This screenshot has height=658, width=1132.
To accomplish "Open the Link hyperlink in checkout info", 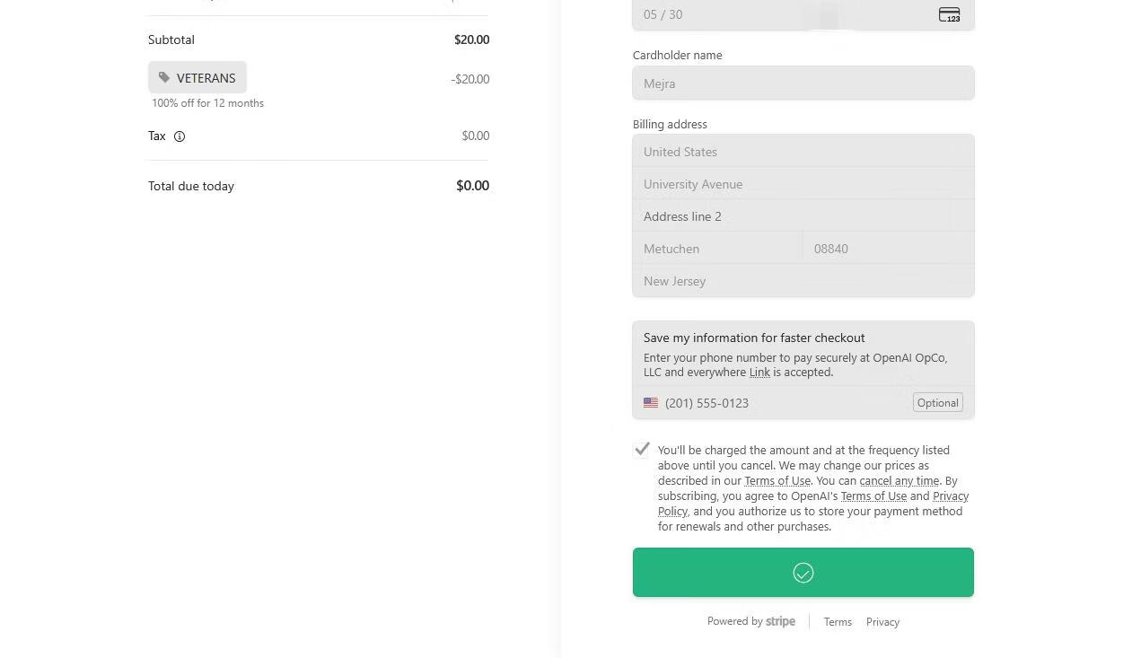I will click(x=759, y=373).
